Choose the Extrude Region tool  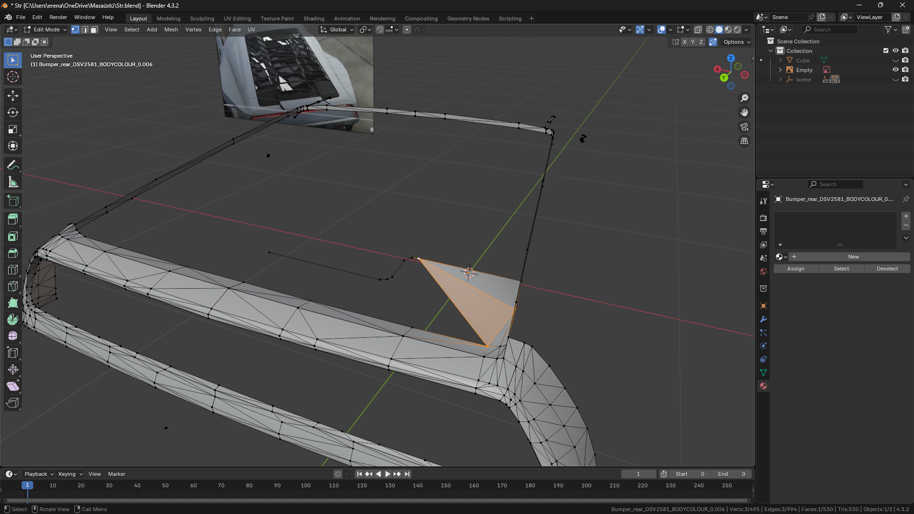(13, 219)
